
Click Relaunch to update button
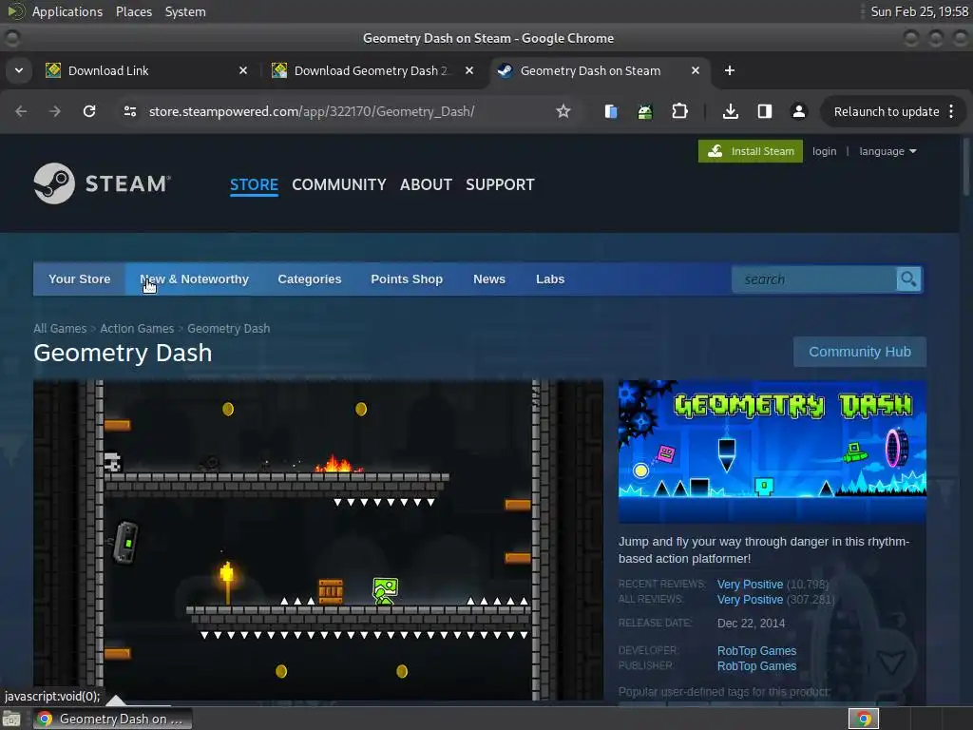(x=887, y=112)
